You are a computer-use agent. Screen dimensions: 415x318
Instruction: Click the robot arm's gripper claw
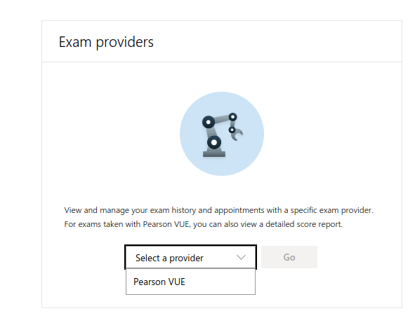237,134
